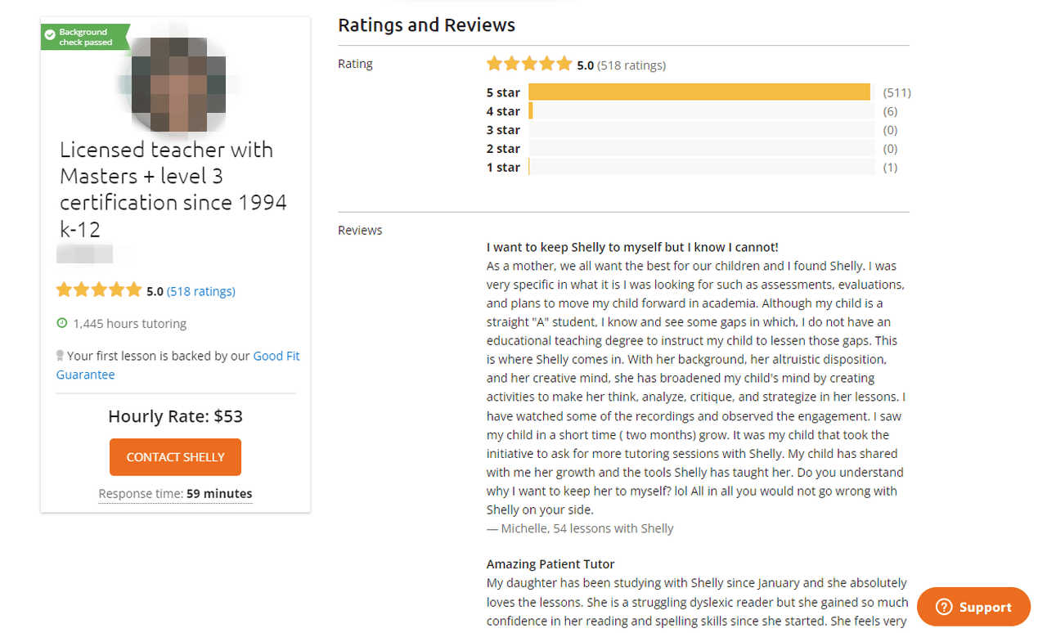
Task: Click the question mark icon in Support
Action: [944, 607]
